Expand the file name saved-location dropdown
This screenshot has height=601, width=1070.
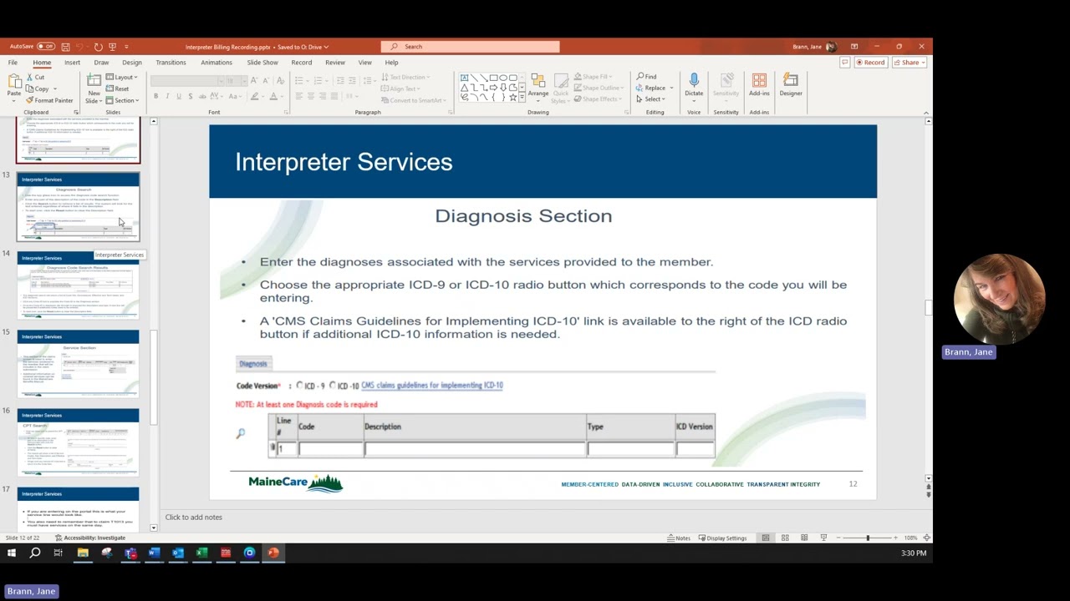pyautogui.click(x=326, y=47)
